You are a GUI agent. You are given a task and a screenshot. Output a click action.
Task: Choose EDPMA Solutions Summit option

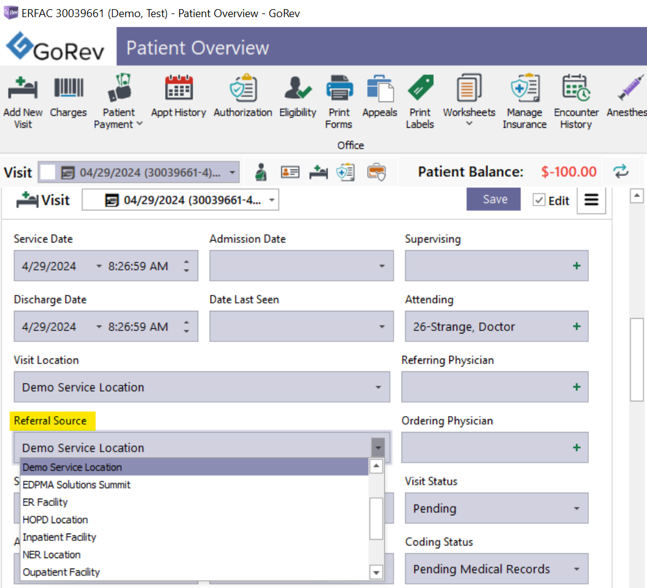click(195, 485)
